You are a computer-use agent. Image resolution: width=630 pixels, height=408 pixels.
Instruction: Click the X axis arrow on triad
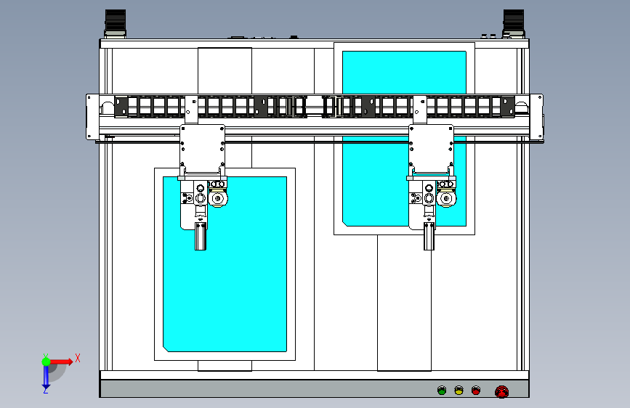[x=62, y=362]
